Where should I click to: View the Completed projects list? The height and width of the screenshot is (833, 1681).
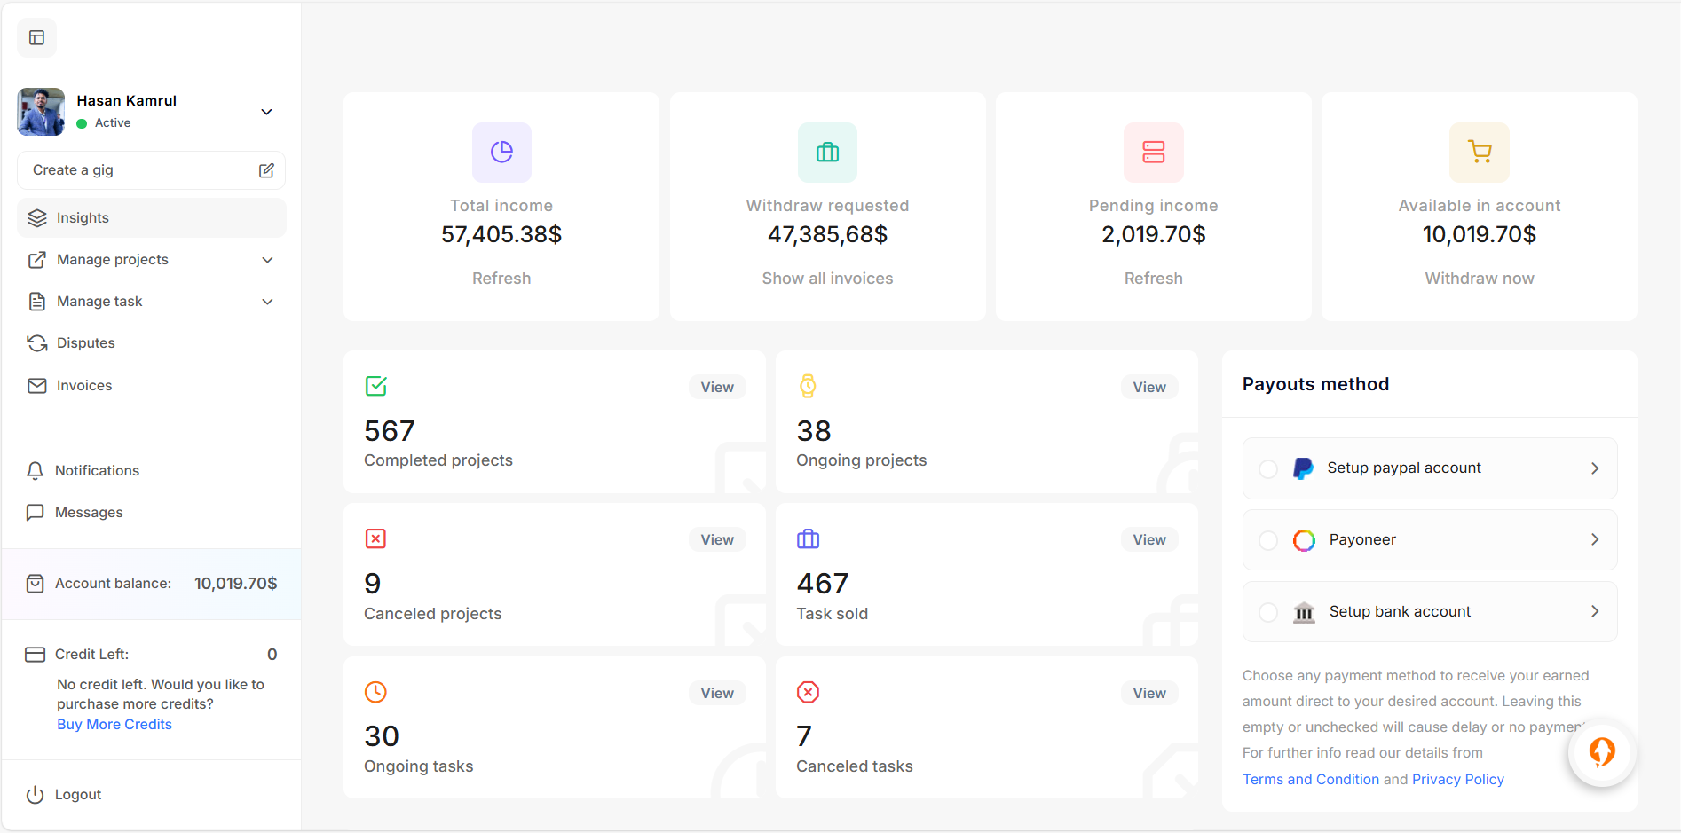pos(716,388)
